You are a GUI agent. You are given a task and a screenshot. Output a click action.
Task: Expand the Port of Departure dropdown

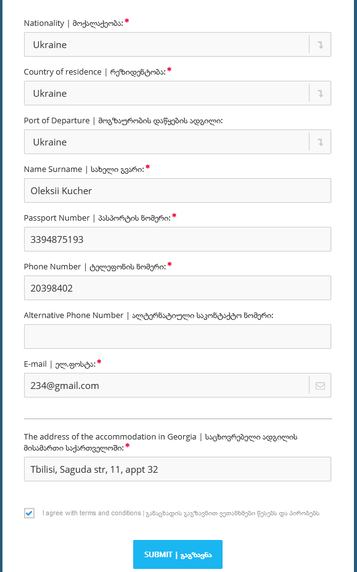coord(178,142)
